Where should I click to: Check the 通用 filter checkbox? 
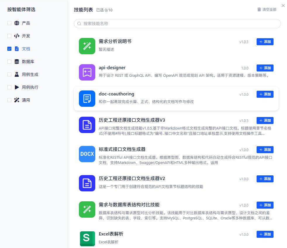[x=9, y=100]
